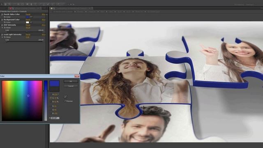The image size is (263, 148).
Task: Reset the Puzzle Sides Color effect
Action: pos(28,14)
